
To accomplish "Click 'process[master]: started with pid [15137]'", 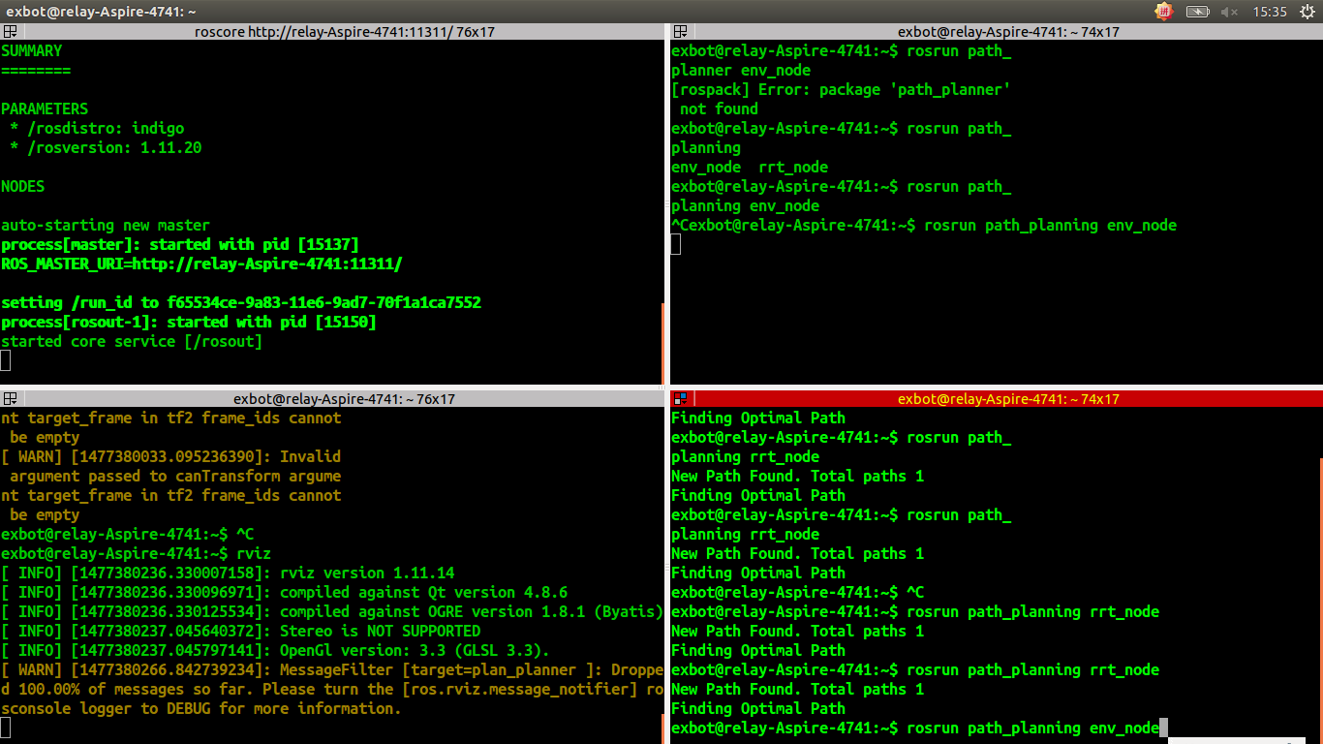I will (x=180, y=244).
